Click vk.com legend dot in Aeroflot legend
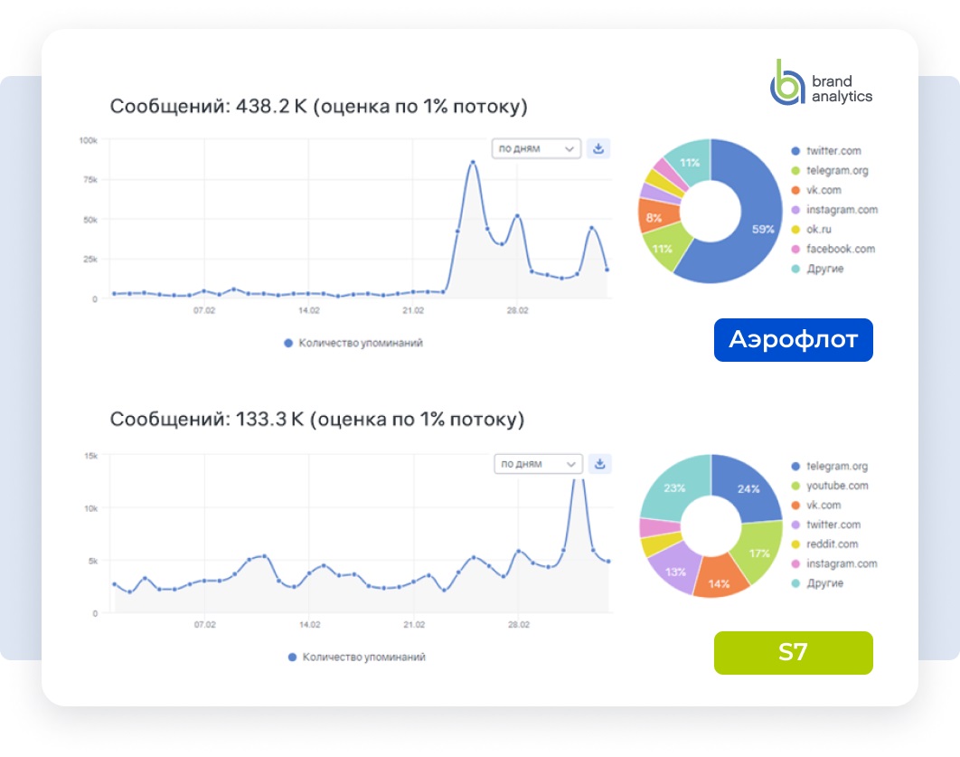The image size is (960, 757). pyautogui.click(x=795, y=191)
